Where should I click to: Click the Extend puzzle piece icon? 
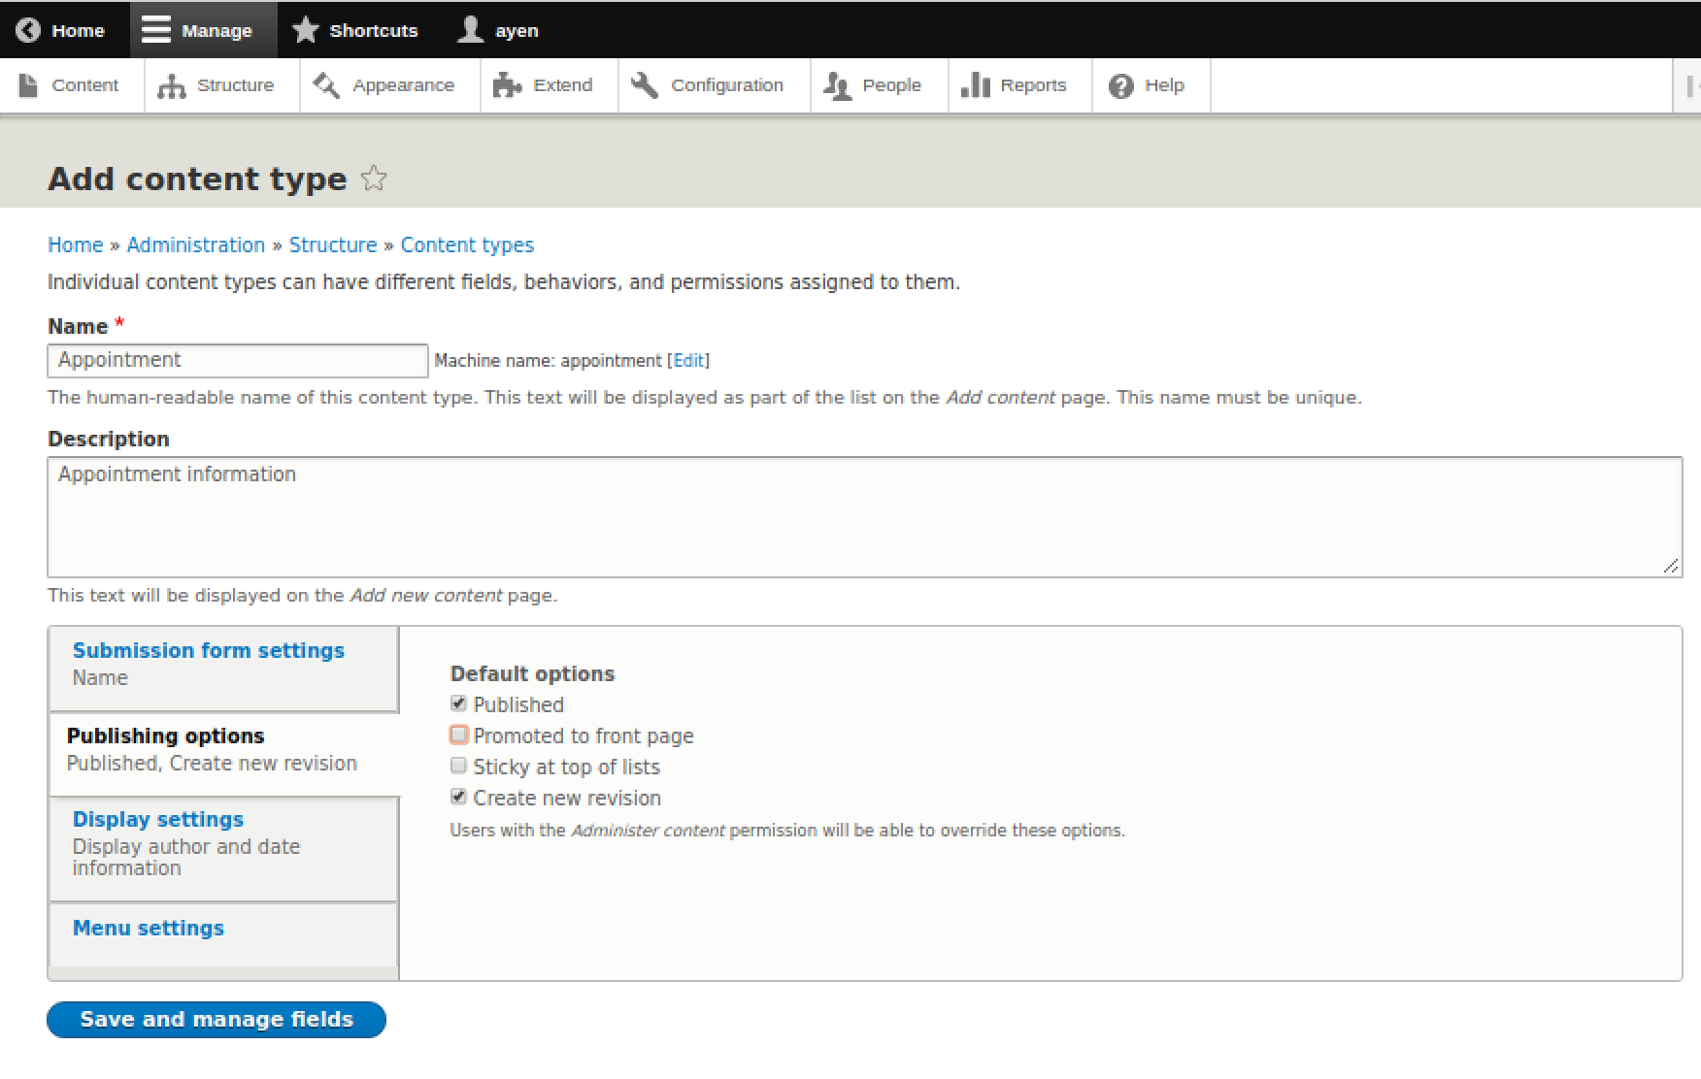507,85
